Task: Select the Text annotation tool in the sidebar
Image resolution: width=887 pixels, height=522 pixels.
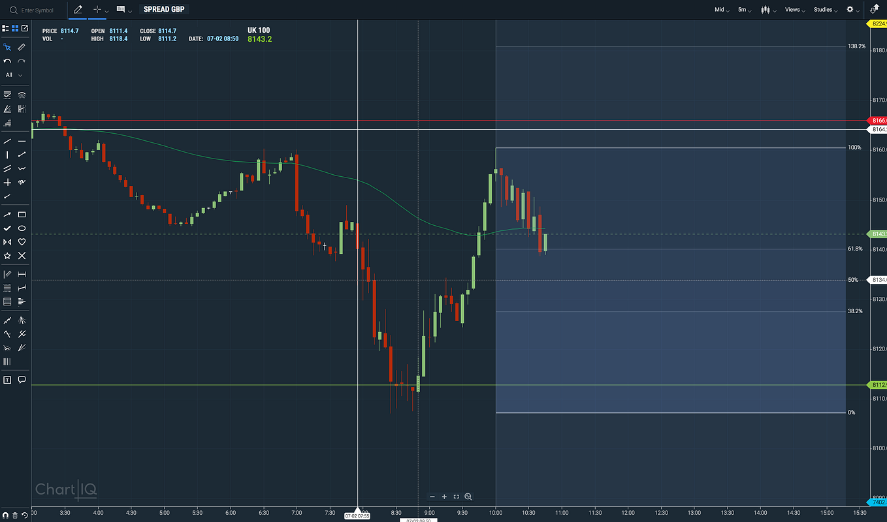Action: coord(7,379)
